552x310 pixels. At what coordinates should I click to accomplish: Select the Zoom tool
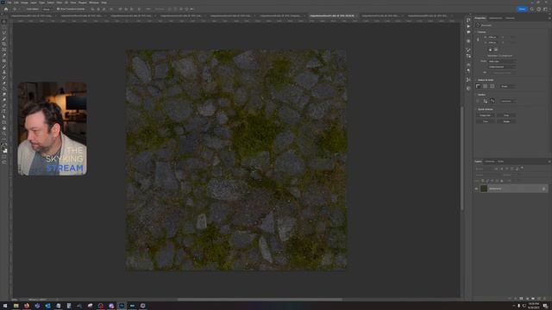click(4, 133)
